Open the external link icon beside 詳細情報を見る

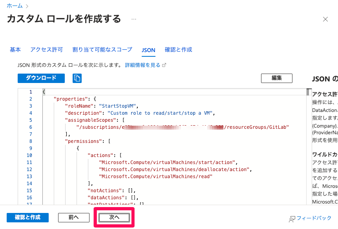coord(164,65)
